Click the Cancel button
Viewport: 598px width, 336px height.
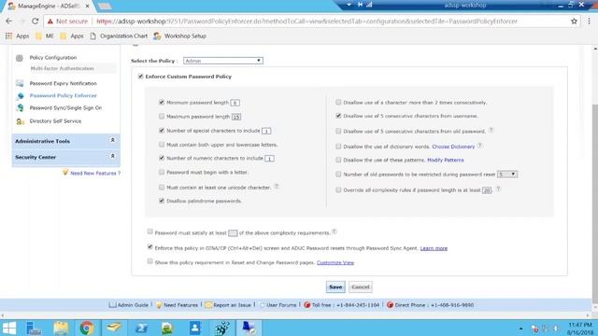pos(361,287)
